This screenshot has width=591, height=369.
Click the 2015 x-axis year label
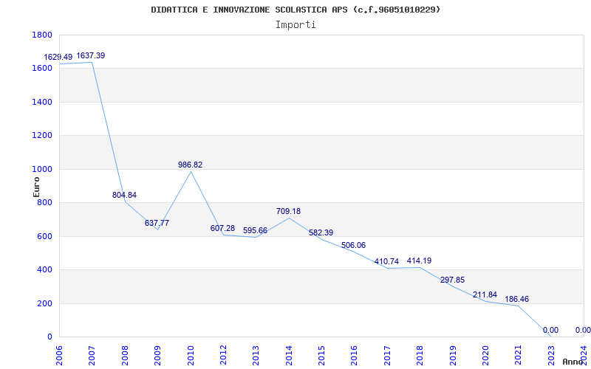[321, 356]
